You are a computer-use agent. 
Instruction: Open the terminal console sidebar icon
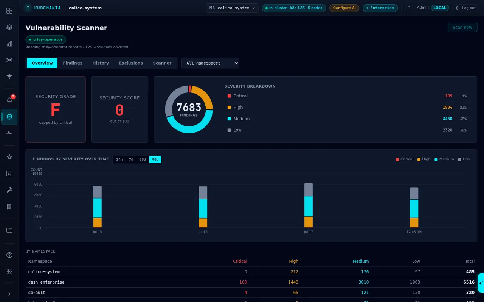coord(9,173)
